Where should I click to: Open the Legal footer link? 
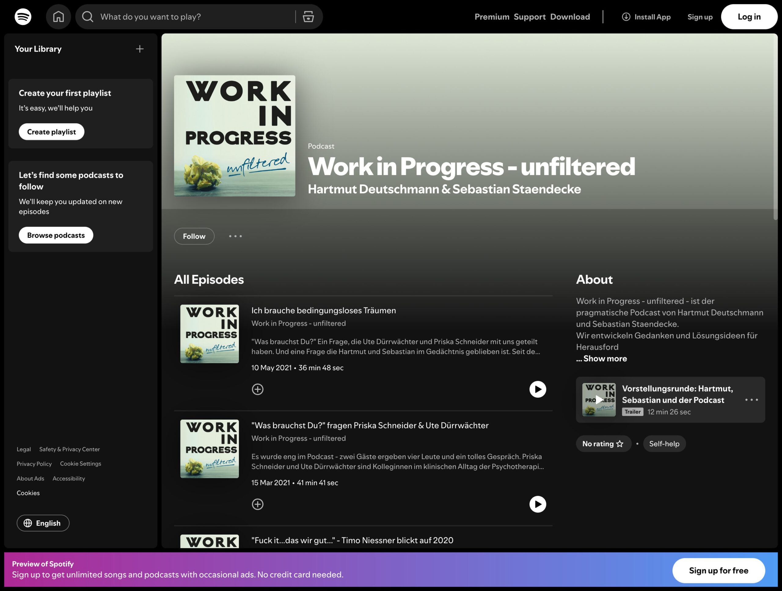click(24, 449)
